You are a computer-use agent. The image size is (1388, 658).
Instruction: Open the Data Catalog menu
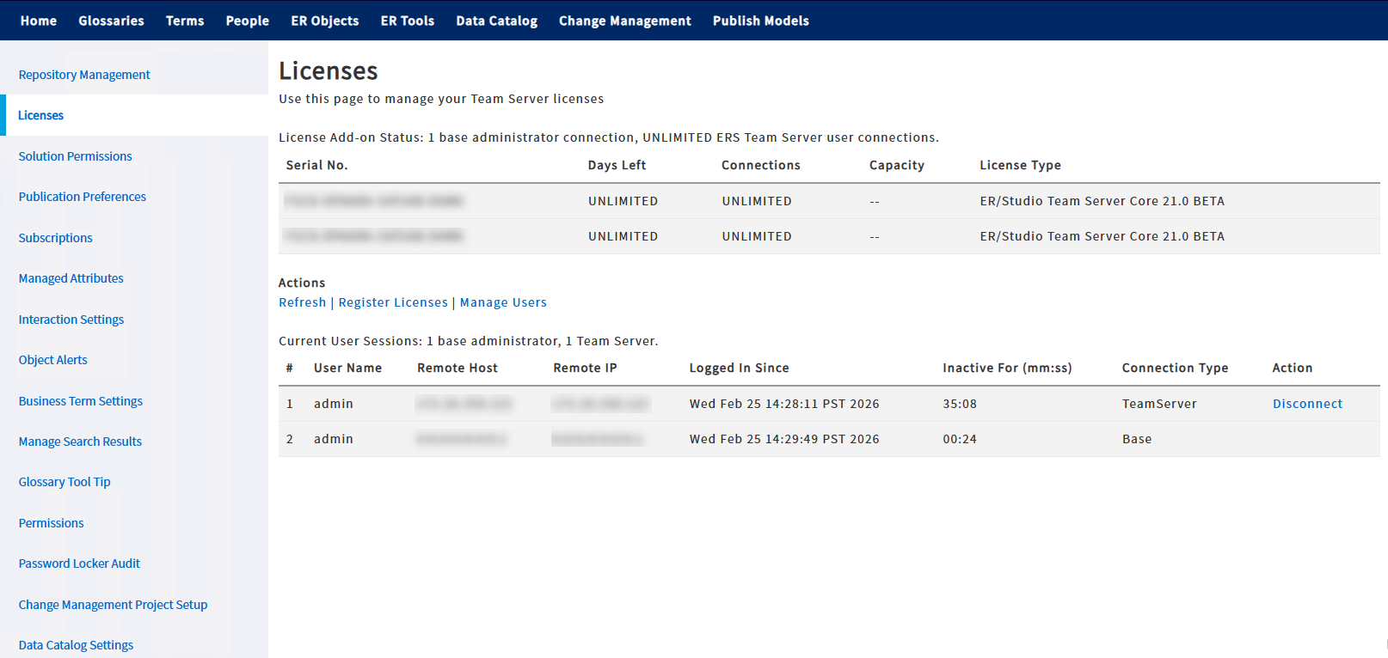pyautogui.click(x=497, y=21)
